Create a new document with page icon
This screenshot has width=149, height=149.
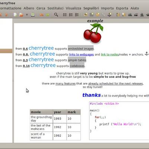tap(15, 15)
